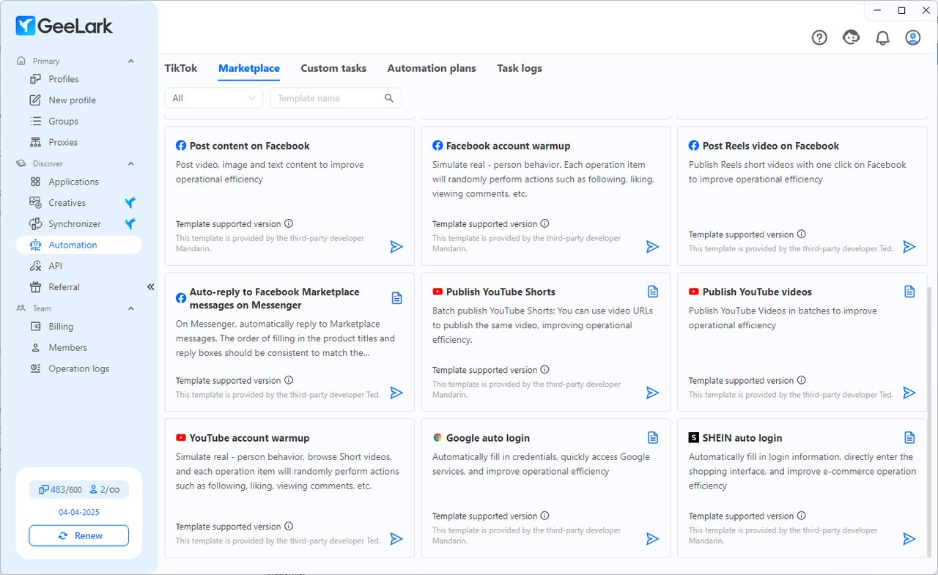Viewport: 938px width, 575px height.
Task: Click the SHEIN auto login card title
Action: (x=742, y=438)
